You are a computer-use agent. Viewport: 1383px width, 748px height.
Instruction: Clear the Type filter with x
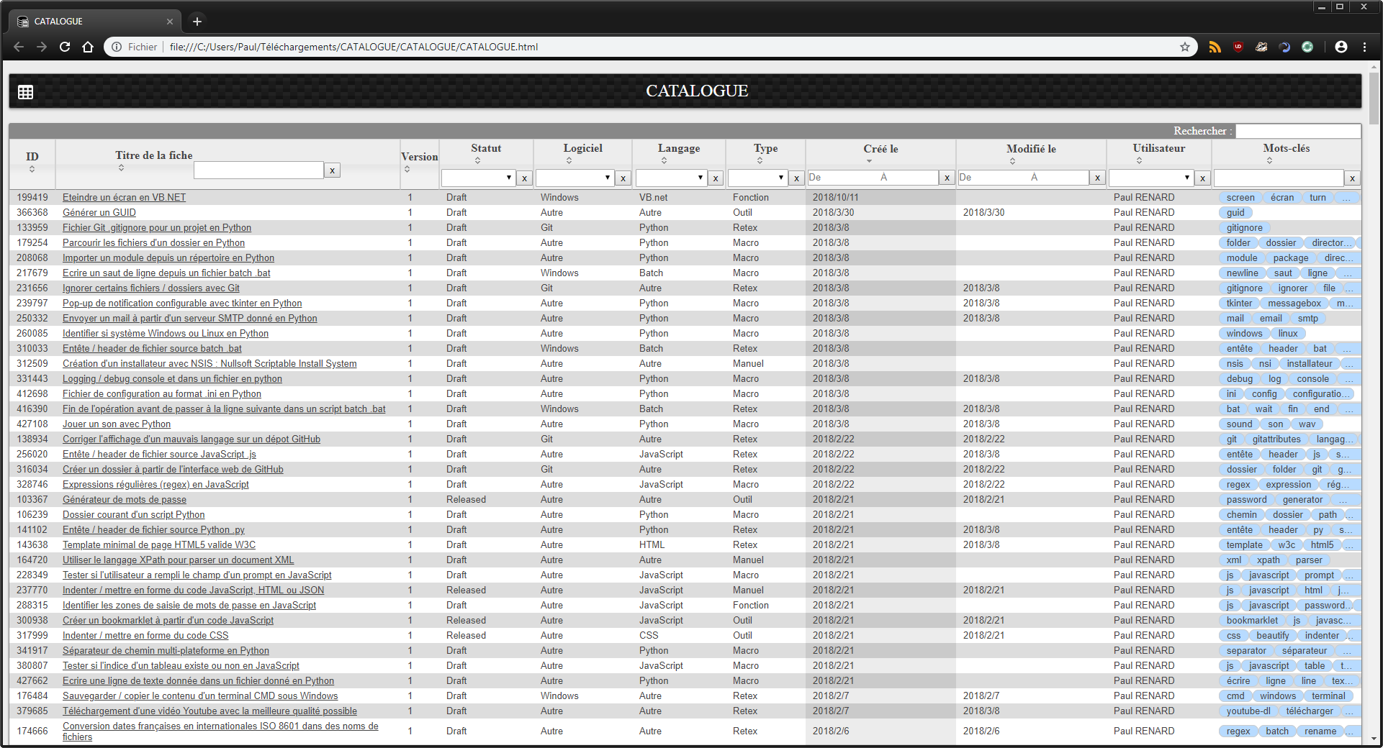[796, 178]
